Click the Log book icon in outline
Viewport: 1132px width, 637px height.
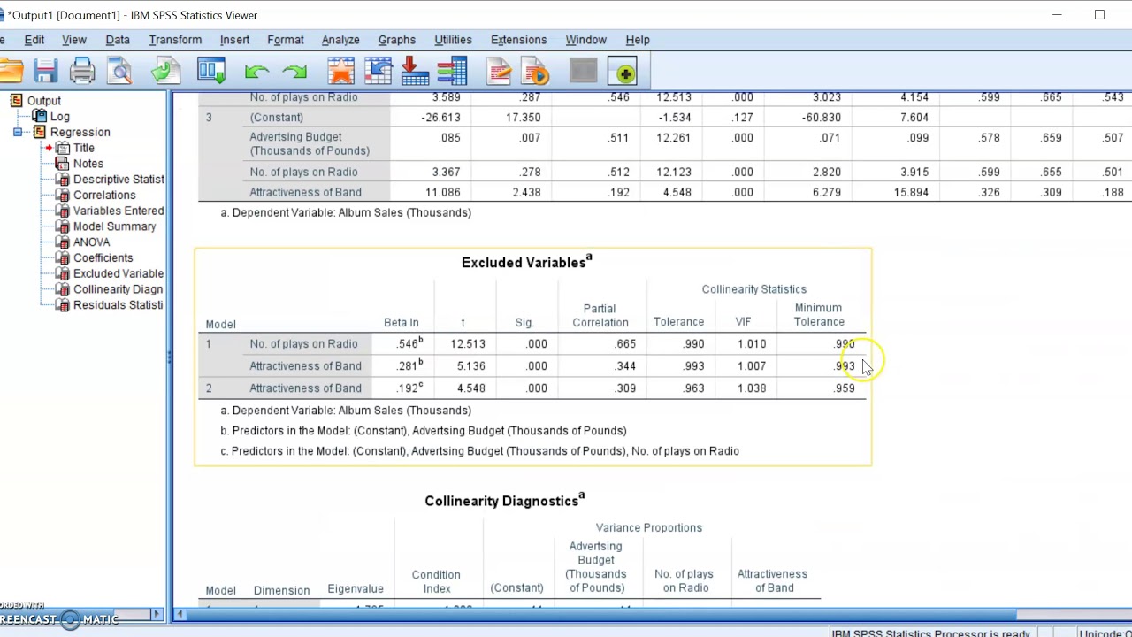39,117
